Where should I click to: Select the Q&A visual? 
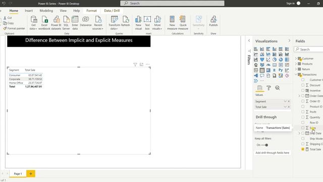[262, 76]
